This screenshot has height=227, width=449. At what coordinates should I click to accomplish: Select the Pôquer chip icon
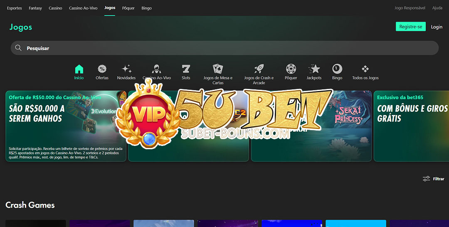tap(291, 69)
